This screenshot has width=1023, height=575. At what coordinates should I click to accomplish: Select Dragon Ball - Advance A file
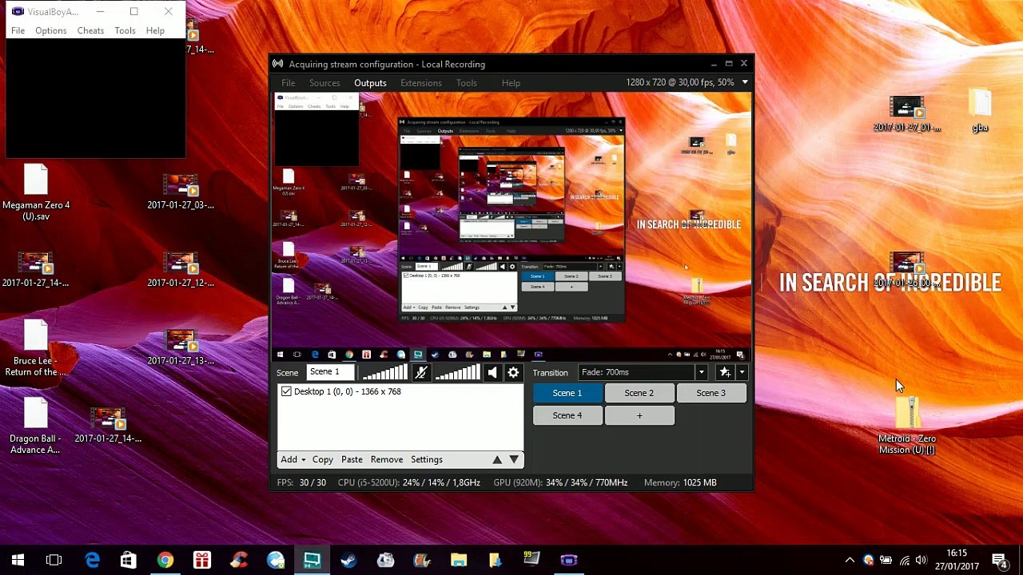tap(36, 426)
